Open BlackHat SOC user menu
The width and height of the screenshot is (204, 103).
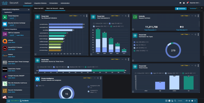coord(195,3)
